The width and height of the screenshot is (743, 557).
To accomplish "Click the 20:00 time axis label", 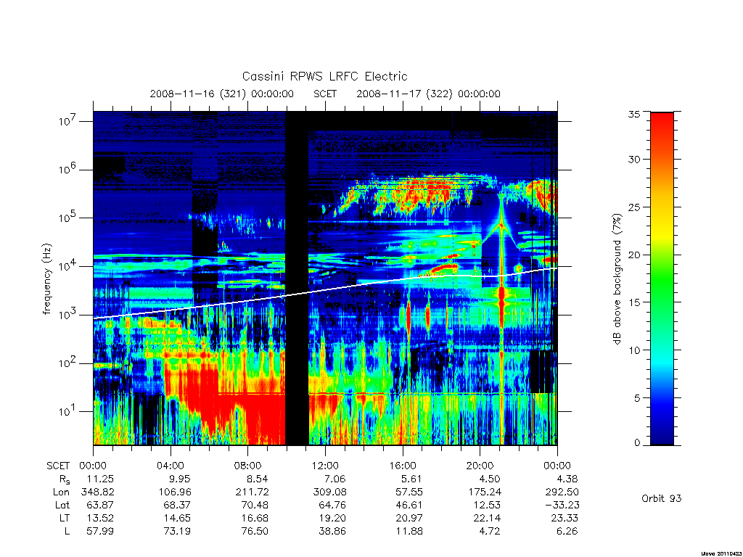I will point(480,466).
